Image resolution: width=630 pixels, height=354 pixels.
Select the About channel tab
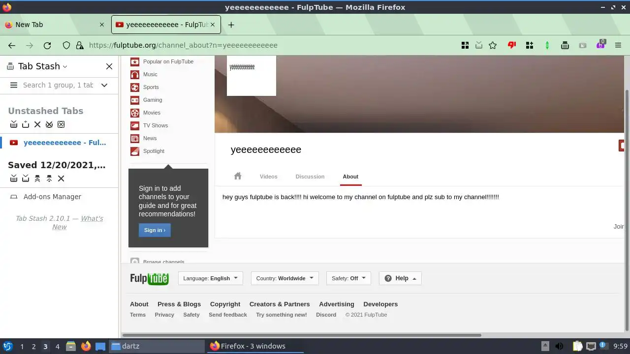(x=350, y=177)
